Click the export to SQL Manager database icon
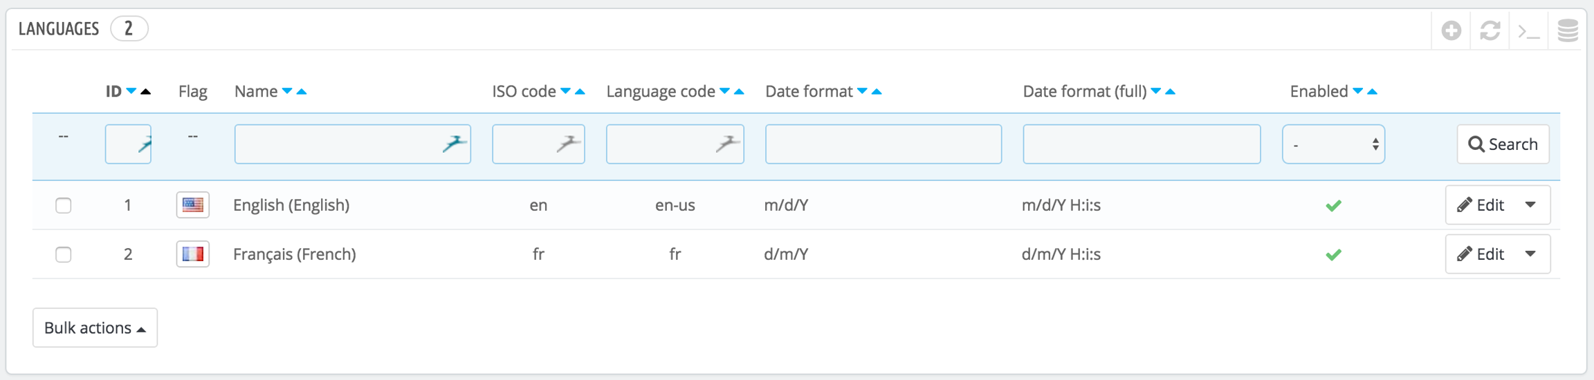The width and height of the screenshot is (1594, 380). pyautogui.click(x=1567, y=30)
